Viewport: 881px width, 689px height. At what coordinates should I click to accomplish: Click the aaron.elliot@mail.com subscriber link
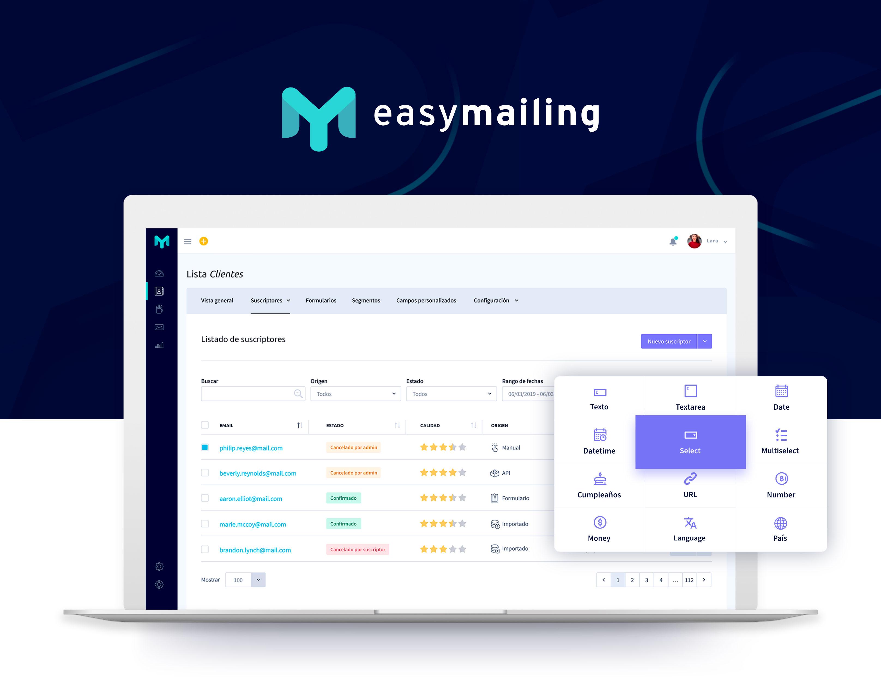pyautogui.click(x=250, y=498)
